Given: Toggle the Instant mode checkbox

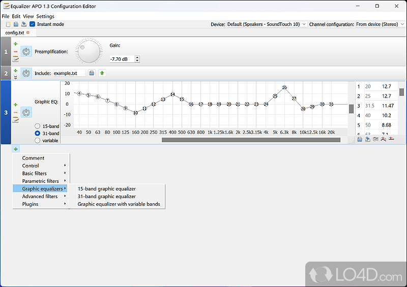Looking at the screenshot, I should (32, 24).
